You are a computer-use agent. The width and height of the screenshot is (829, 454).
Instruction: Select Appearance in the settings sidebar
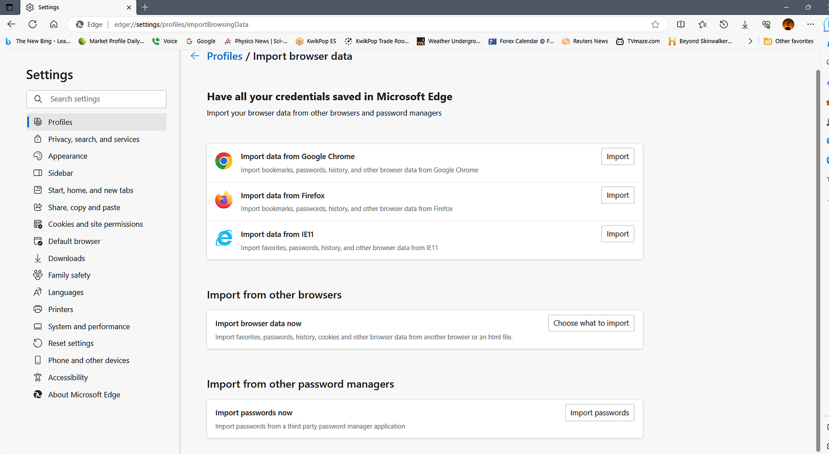(x=67, y=156)
